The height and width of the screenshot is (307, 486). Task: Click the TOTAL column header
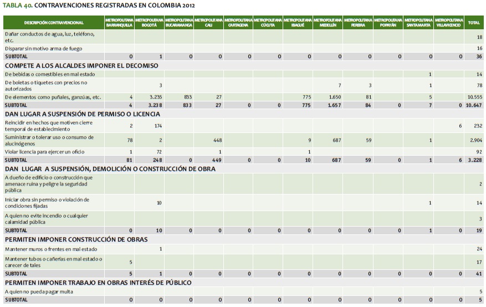point(474,23)
